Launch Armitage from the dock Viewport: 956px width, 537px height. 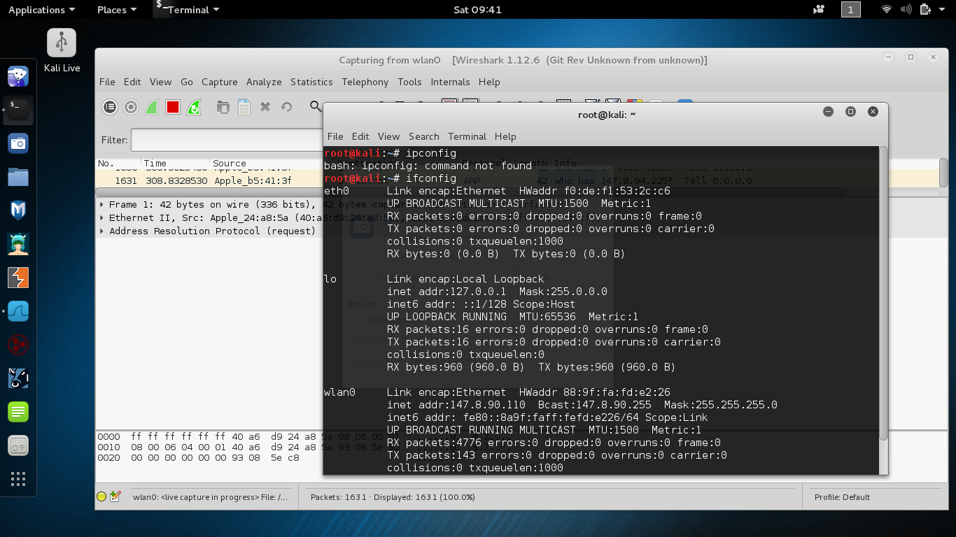coord(18,244)
